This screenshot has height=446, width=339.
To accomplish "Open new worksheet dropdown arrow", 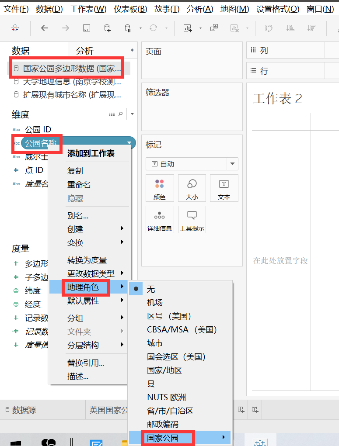I will point(200,28).
